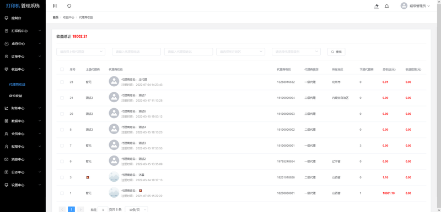Expand 打印机中心 using its chevron

point(40,31)
